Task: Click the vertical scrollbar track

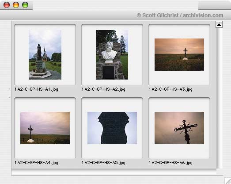Action: click(219, 98)
